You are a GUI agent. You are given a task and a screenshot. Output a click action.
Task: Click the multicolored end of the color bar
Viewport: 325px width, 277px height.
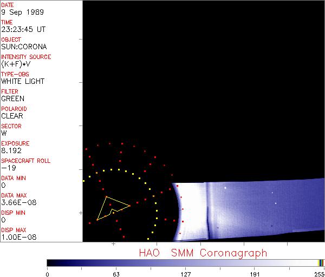tap(321, 262)
